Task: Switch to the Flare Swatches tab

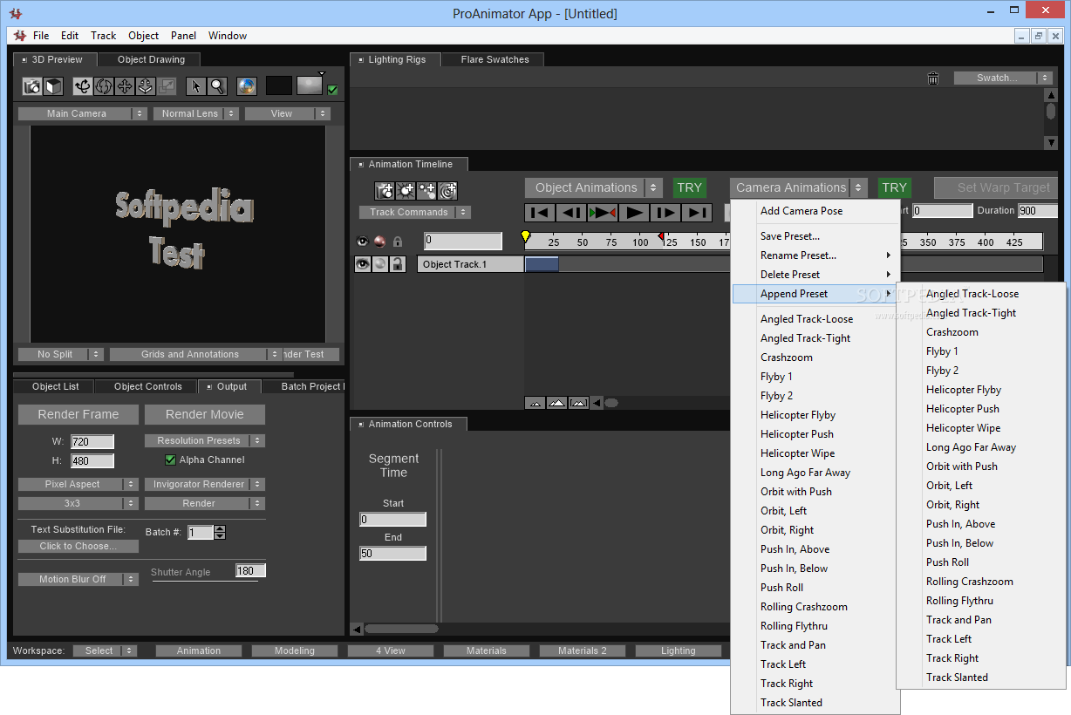Action: (495, 59)
